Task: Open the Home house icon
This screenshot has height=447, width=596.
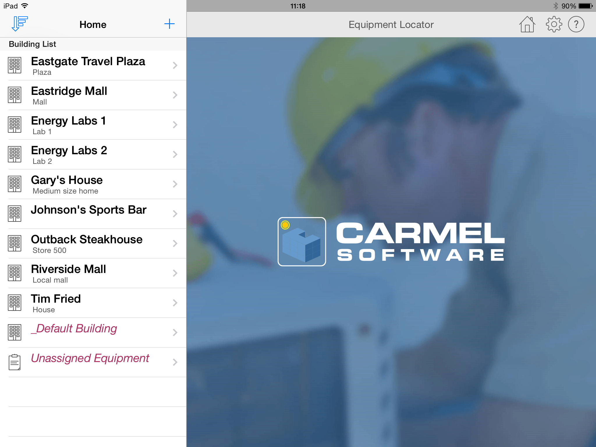Action: [527, 24]
